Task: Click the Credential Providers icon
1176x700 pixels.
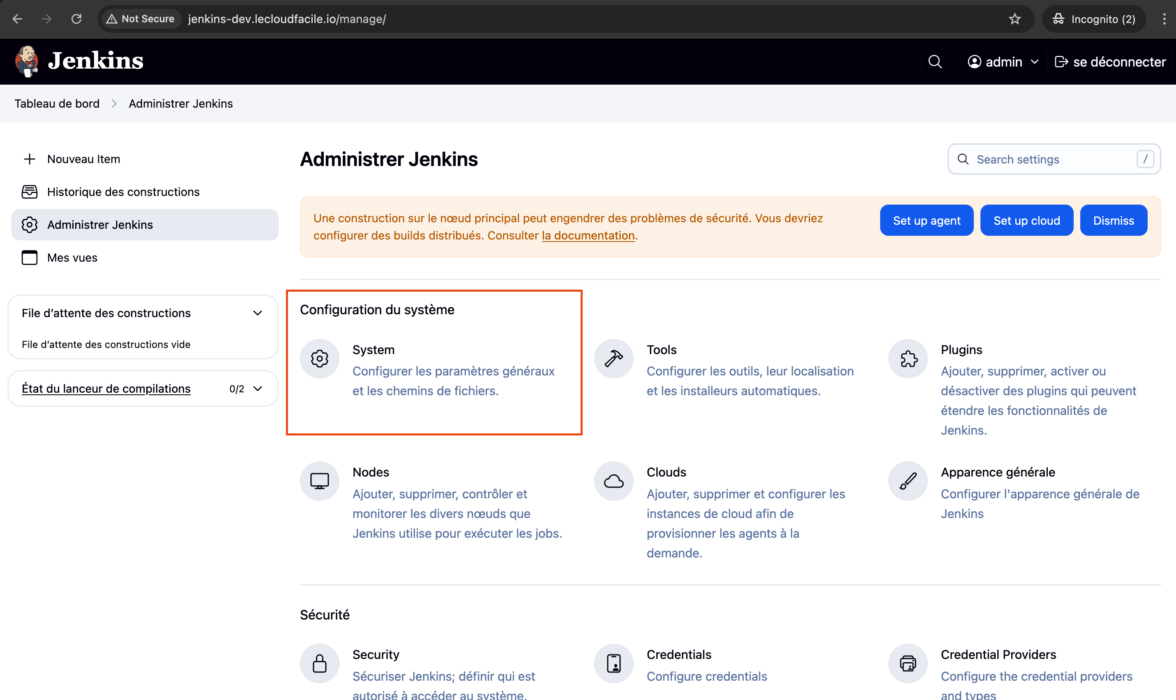Action: click(908, 663)
